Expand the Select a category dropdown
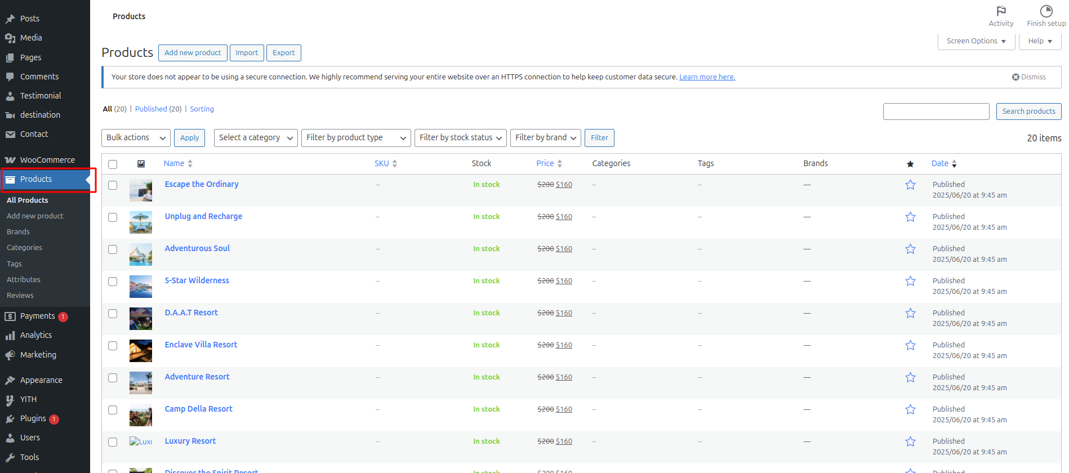Image resolution: width=1069 pixels, height=473 pixels. (256, 138)
